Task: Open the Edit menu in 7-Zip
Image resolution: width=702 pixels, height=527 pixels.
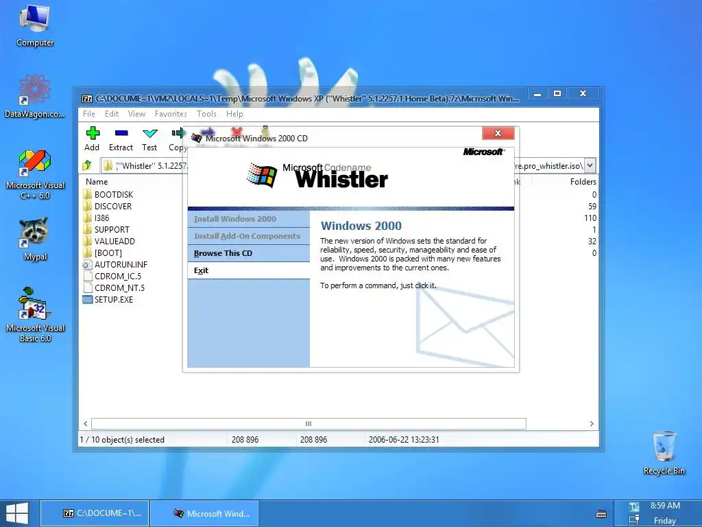Action: (112, 114)
